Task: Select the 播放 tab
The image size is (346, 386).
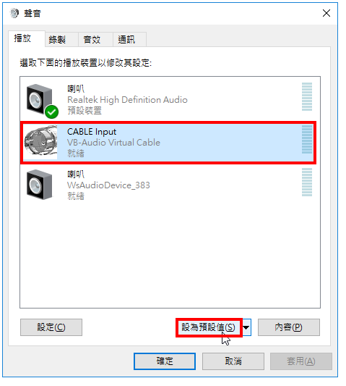Action: [22, 38]
